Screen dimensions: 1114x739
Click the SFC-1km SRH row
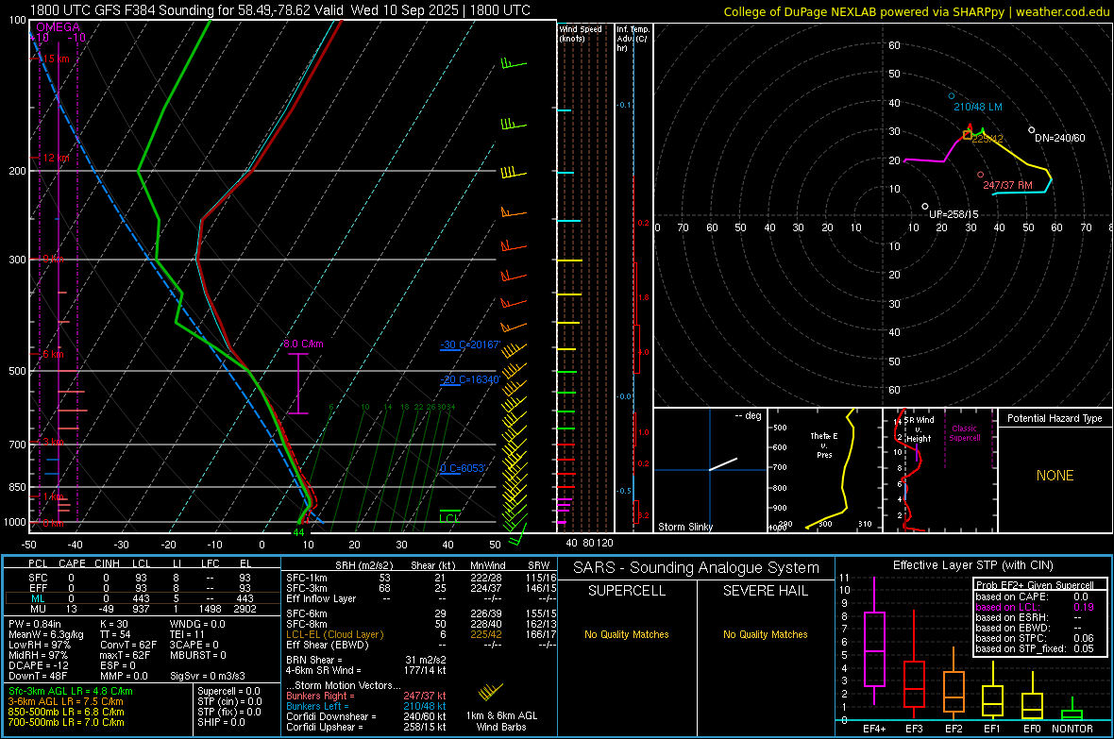tap(421, 578)
